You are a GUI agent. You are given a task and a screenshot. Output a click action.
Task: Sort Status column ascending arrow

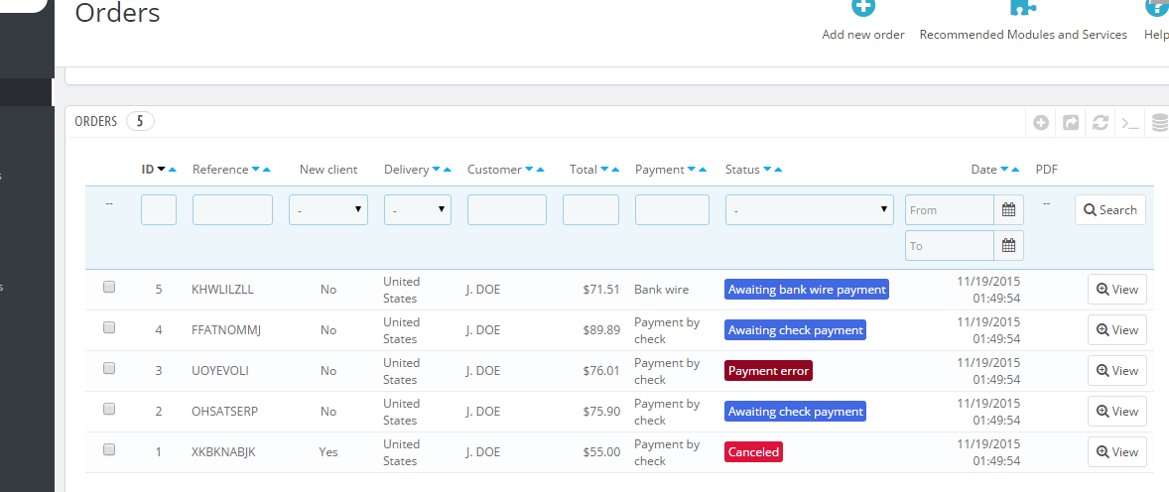coord(778,170)
